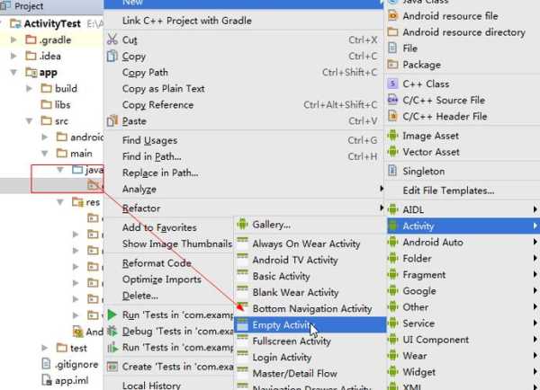Click the Android resource file icon
Viewport: 540px width, 390px height.
click(393, 15)
